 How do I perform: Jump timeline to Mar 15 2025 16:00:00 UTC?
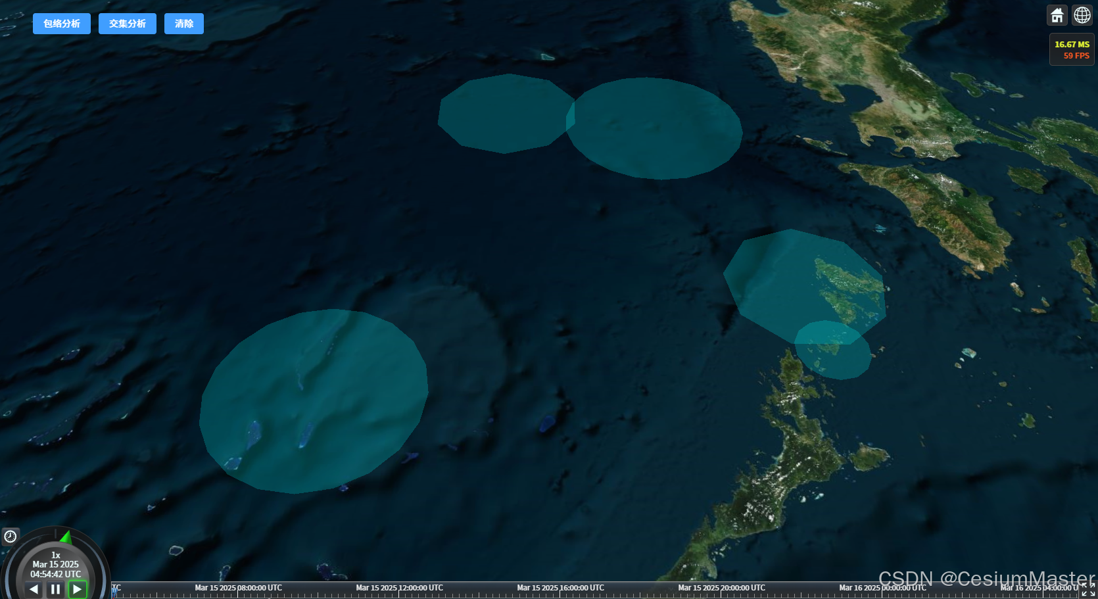561,588
